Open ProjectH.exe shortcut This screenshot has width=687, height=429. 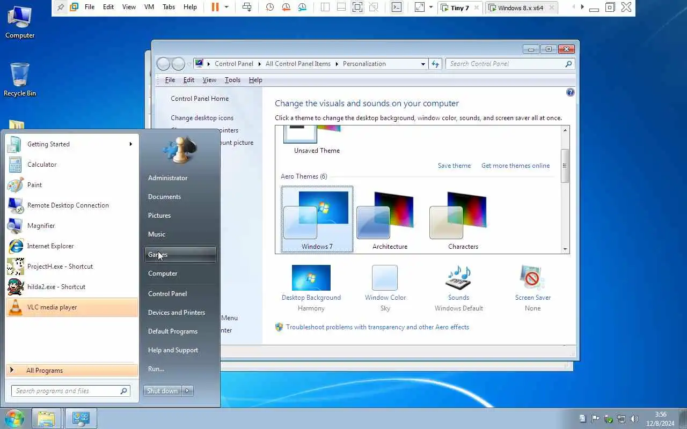click(72, 267)
